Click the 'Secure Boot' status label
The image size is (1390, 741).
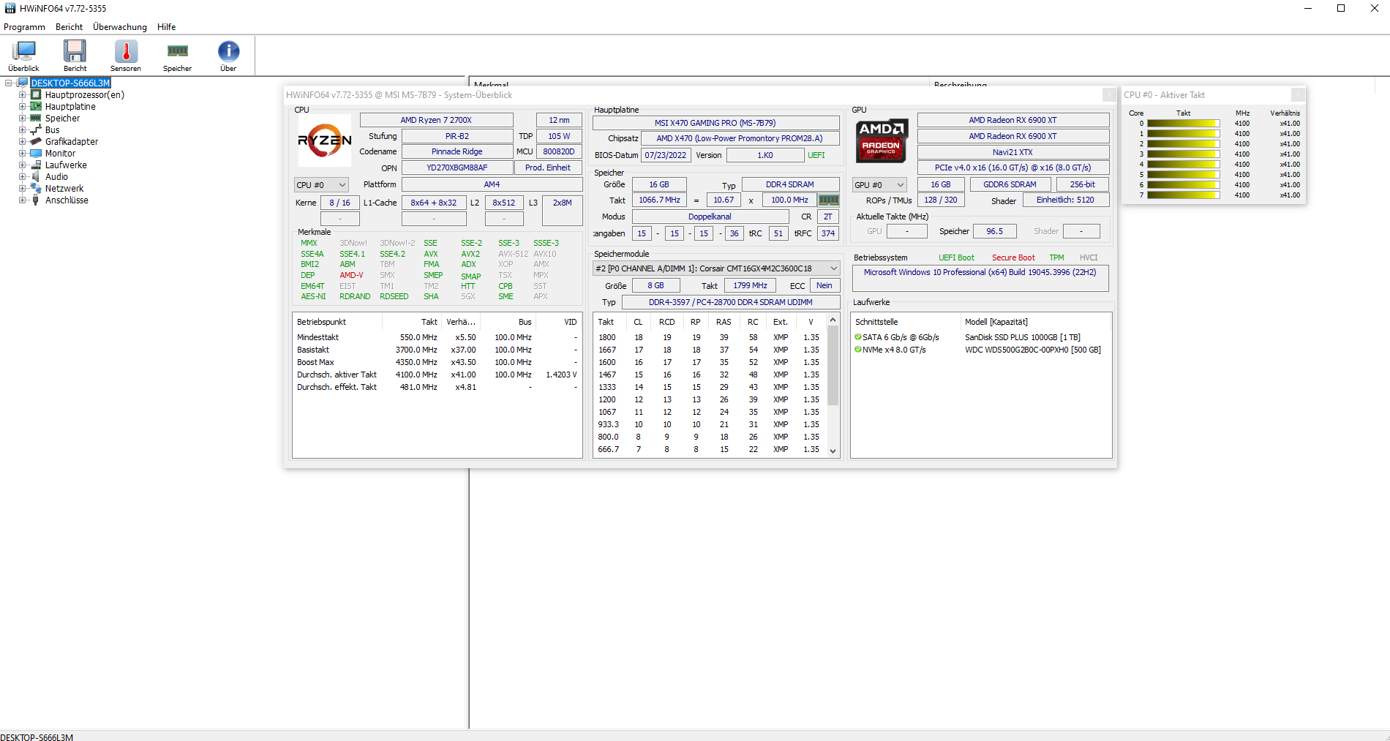[1013, 257]
